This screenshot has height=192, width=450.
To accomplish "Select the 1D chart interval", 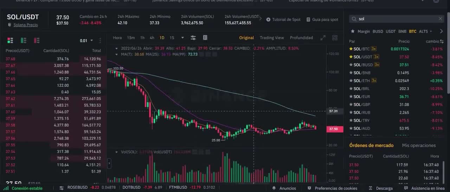I will pos(162,38).
